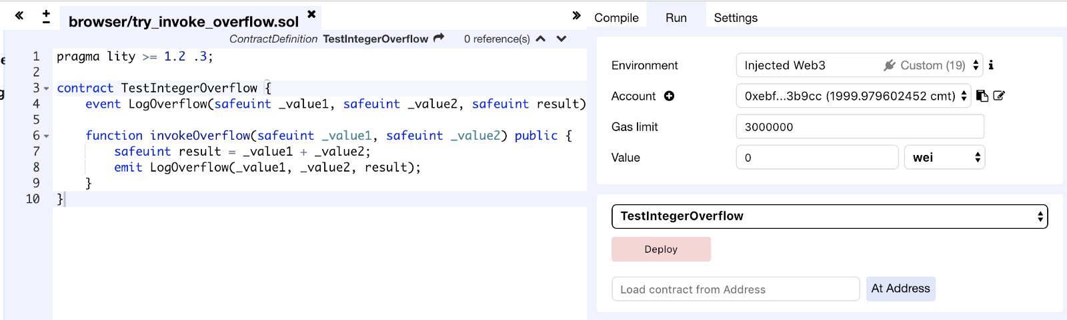Click the sign message edit icon
This screenshot has width=1067, height=320.
pyautogui.click(x=999, y=96)
